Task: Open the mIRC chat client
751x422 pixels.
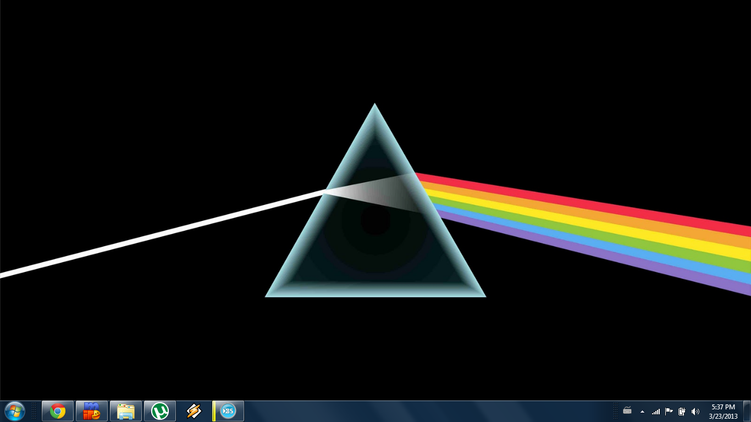Action: pyautogui.click(x=92, y=411)
